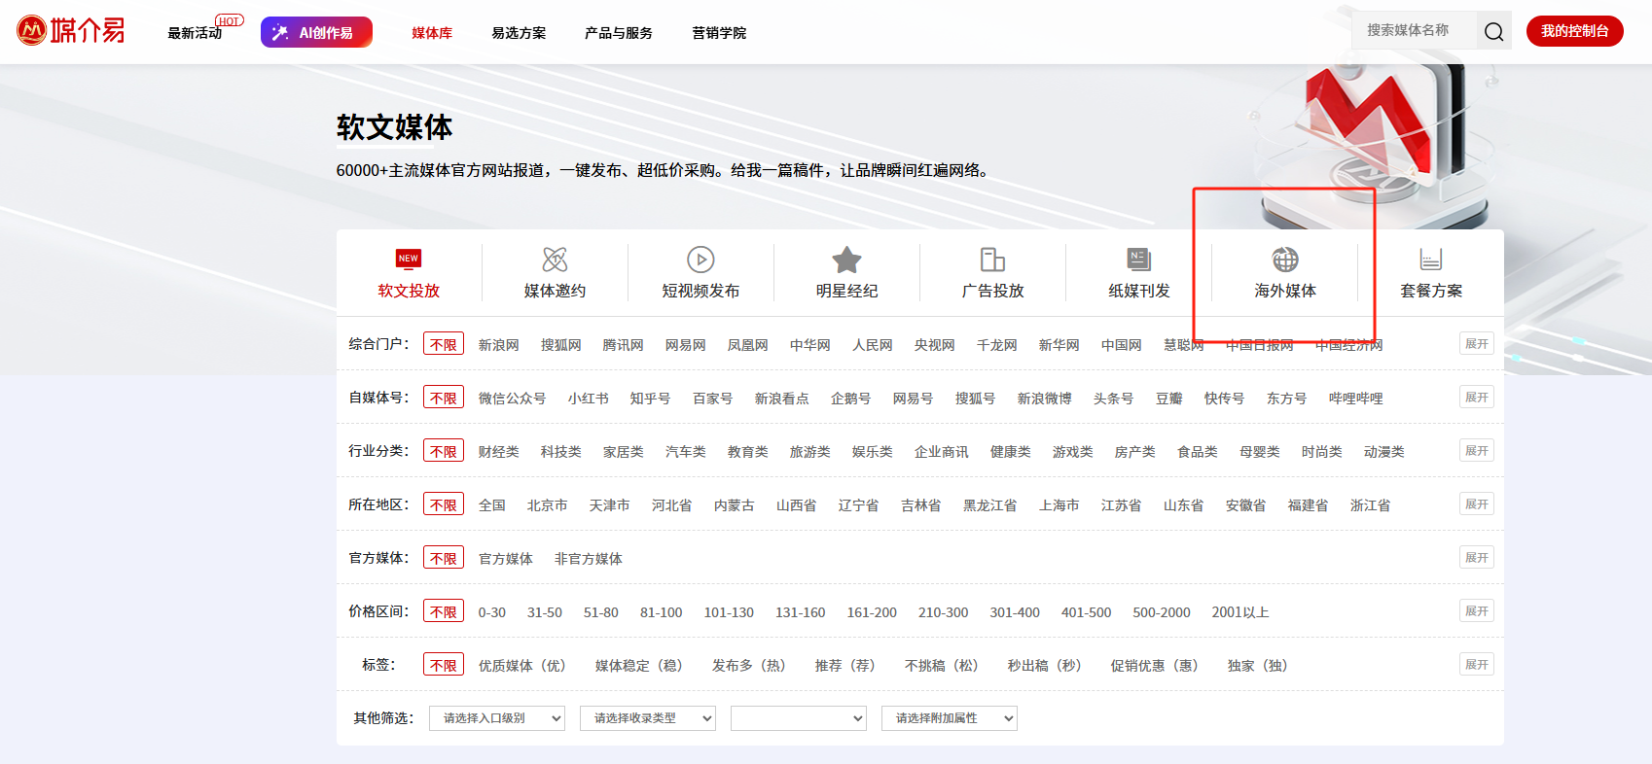This screenshot has height=764, width=1652.
Task: Go to the 营销学院 menu item
Action: 719,33
